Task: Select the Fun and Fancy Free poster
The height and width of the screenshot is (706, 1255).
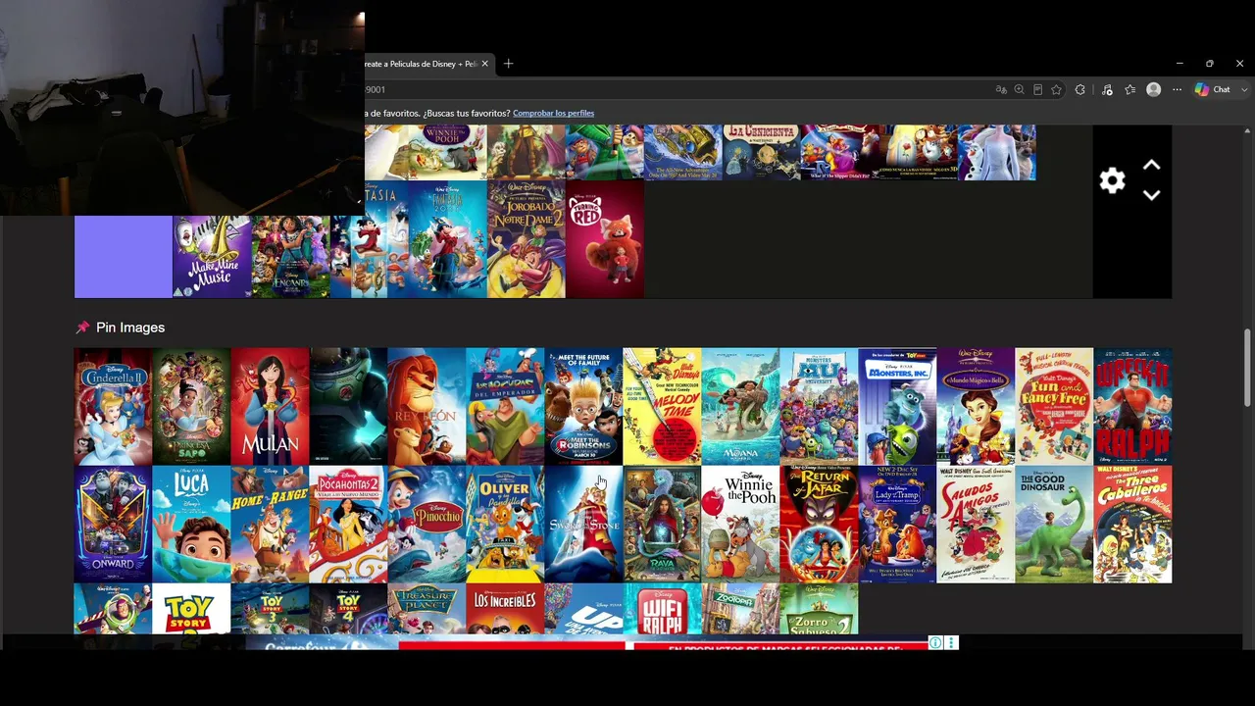Action: (x=1054, y=407)
